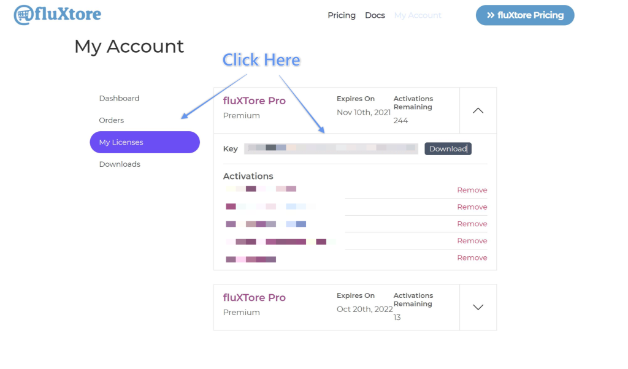Remove the second activation entry
628x369 pixels.
tap(472, 207)
